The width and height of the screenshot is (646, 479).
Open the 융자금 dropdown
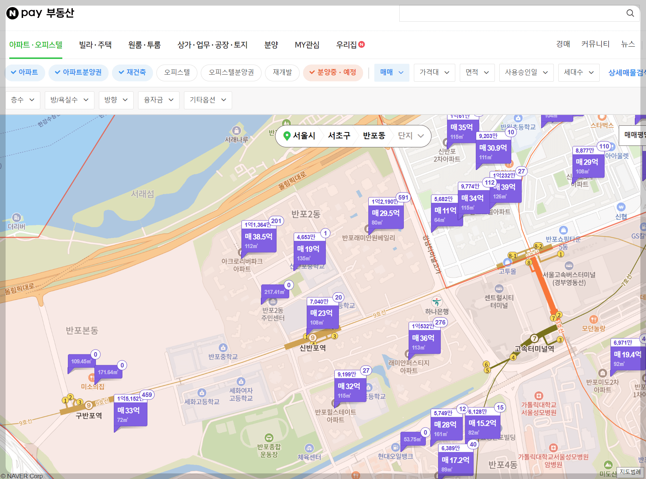point(159,100)
